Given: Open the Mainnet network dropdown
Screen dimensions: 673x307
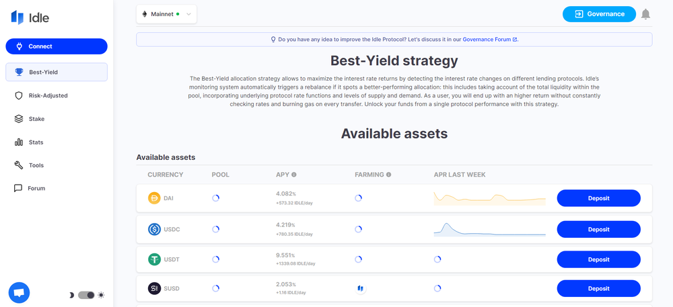Looking at the screenshot, I should pos(166,14).
